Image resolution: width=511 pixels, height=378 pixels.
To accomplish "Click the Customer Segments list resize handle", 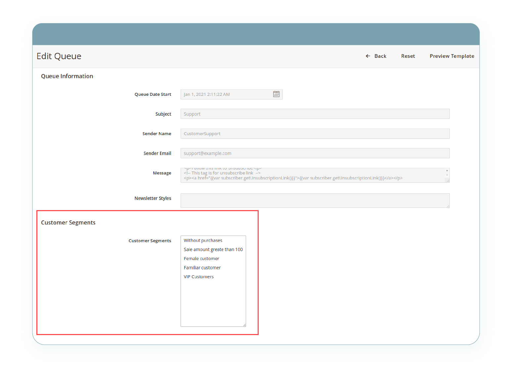I will tap(244, 325).
